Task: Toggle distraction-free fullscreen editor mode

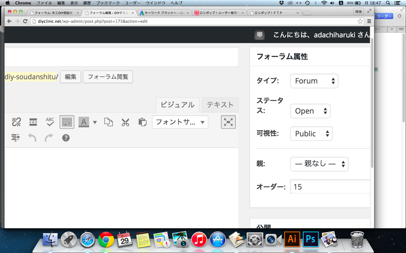Action: pyautogui.click(x=228, y=122)
